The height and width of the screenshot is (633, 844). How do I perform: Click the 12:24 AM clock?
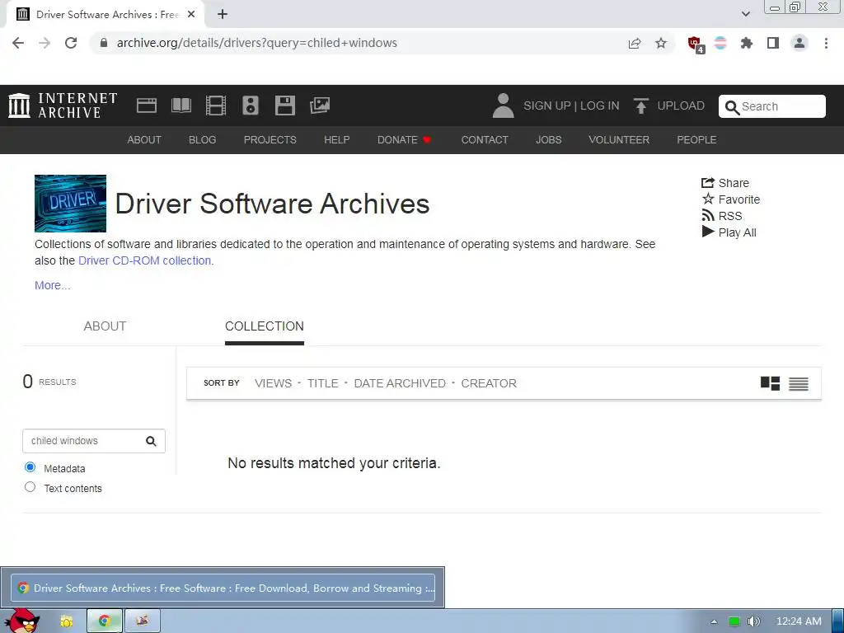point(799,621)
